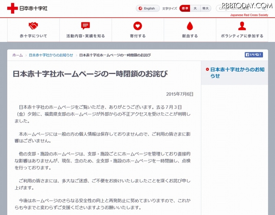Click the heading 日本赤十字社ホームページの一時閉鎖のお詫び
Screen dimensions: 275x215
point(90,74)
